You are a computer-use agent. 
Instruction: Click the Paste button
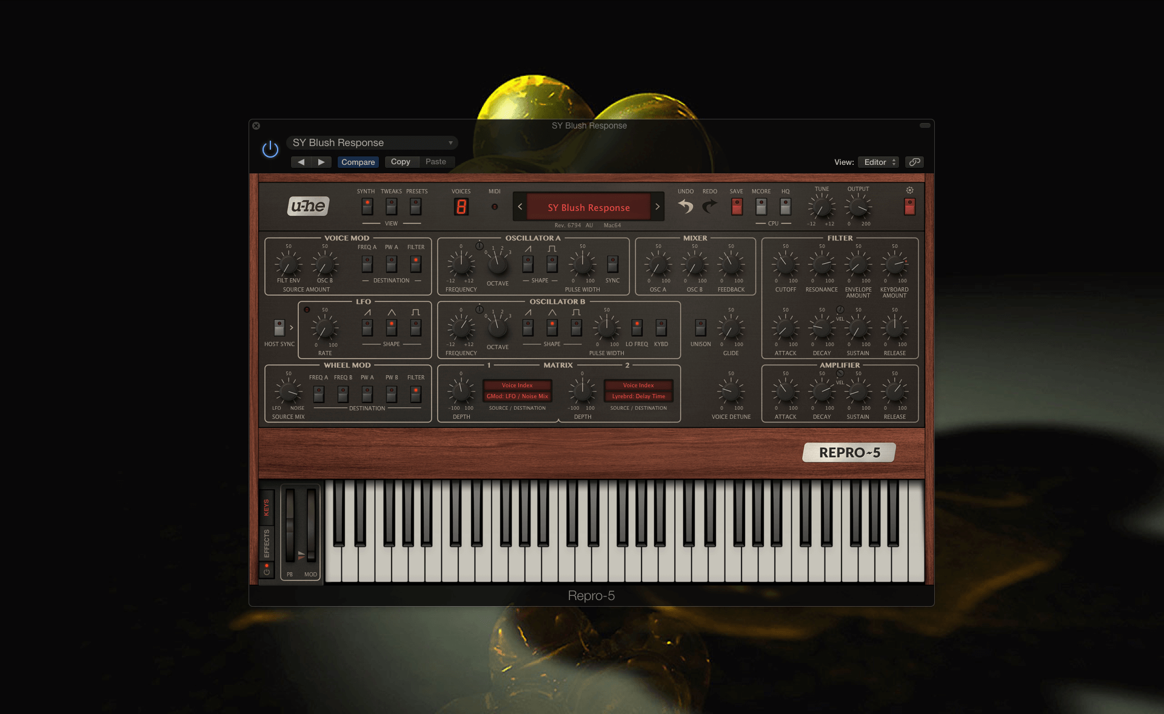click(x=436, y=162)
